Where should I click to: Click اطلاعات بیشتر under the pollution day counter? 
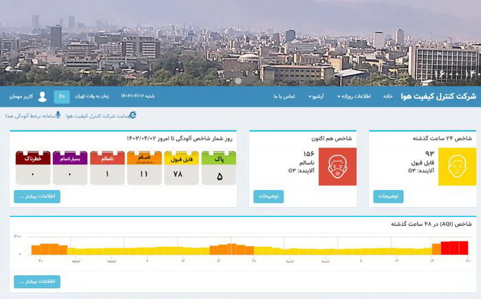[37, 197]
